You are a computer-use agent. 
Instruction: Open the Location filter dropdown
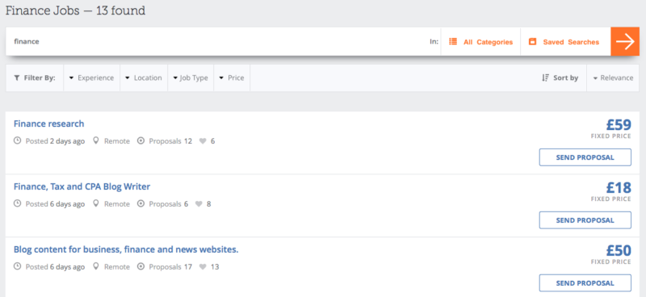144,77
